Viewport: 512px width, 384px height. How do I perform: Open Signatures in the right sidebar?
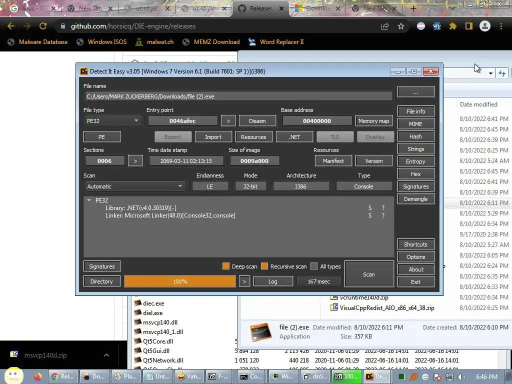pyautogui.click(x=415, y=186)
